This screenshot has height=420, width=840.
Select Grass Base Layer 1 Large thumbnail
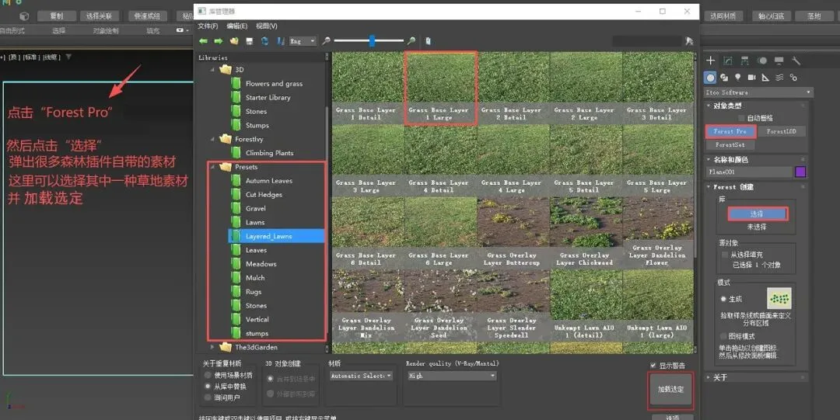pos(441,89)
